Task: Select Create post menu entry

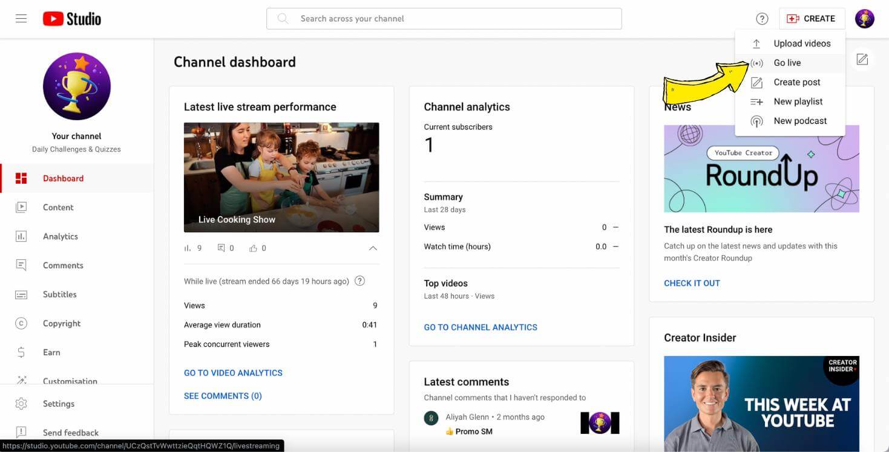Action: point(790,82)
